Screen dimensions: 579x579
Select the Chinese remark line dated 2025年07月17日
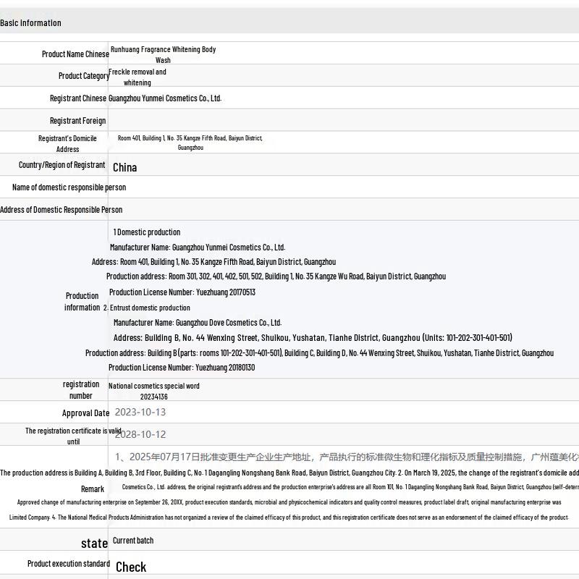point(347,457)
